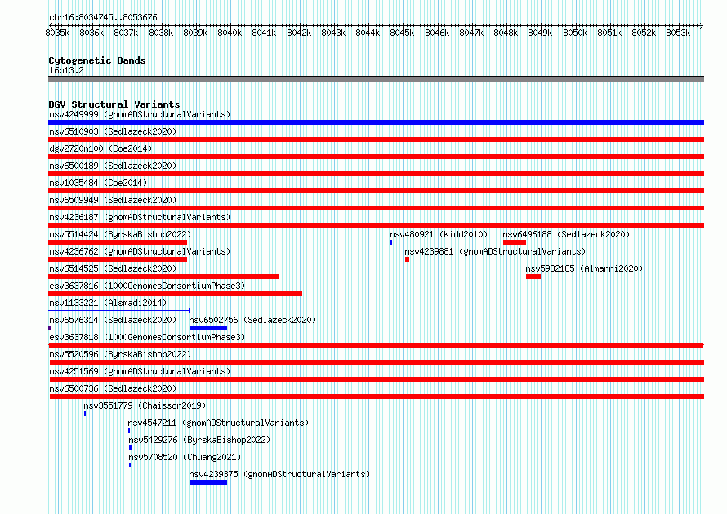The image size is (727, 514).
Task: Click the small purple nsv6576314 marker
Action: pyautogui.click(x=50, y=328)
